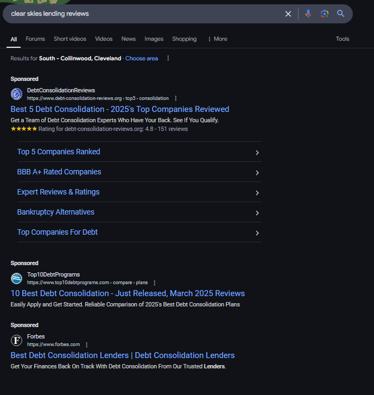
Task: Open Best 5 Debt Consolidation result title
Action: point(120,109)
